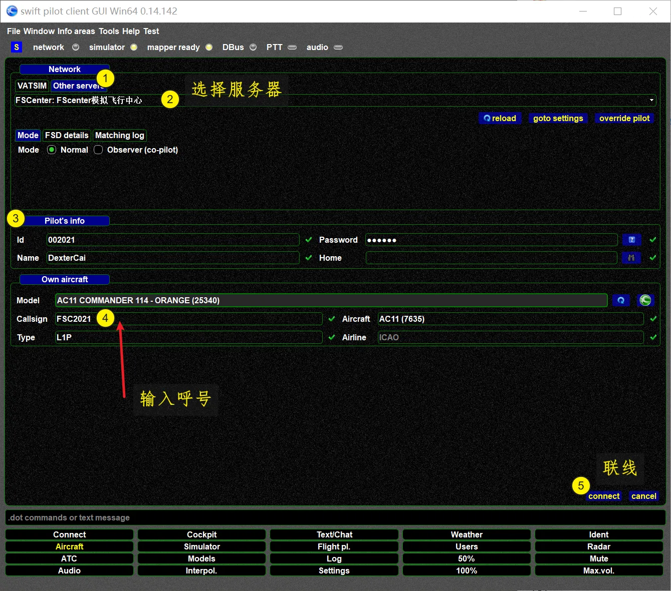Set volume with the 50% button
This screenshot has width=671, height=591.
pyautogui.click(x=467, y=558)
